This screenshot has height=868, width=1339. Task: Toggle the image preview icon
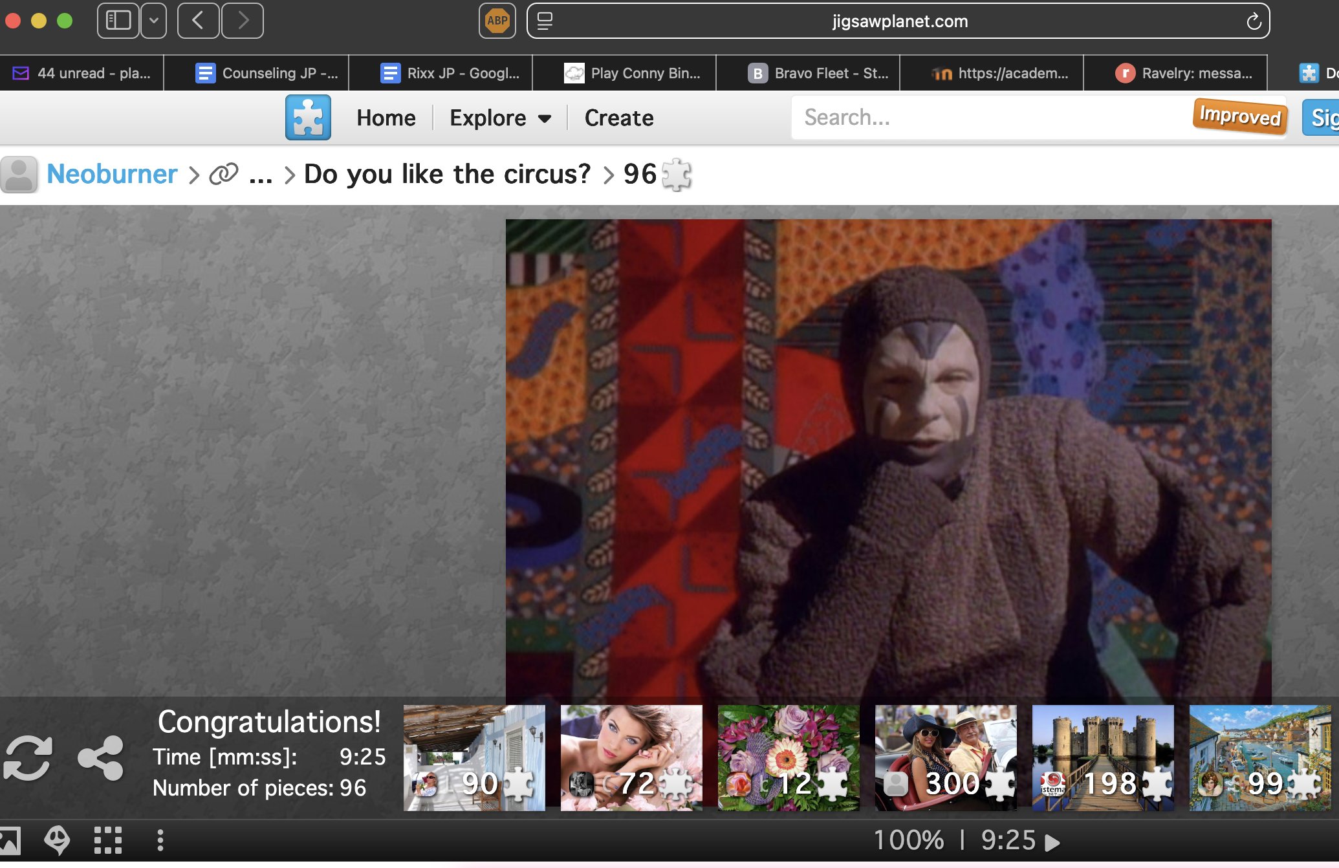10,840
